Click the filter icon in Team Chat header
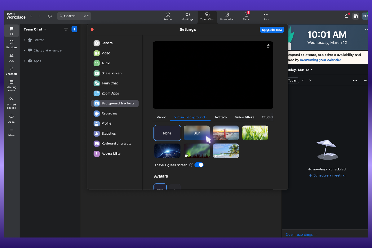Screen dimensions: 372x248 [x=66, y=29]
